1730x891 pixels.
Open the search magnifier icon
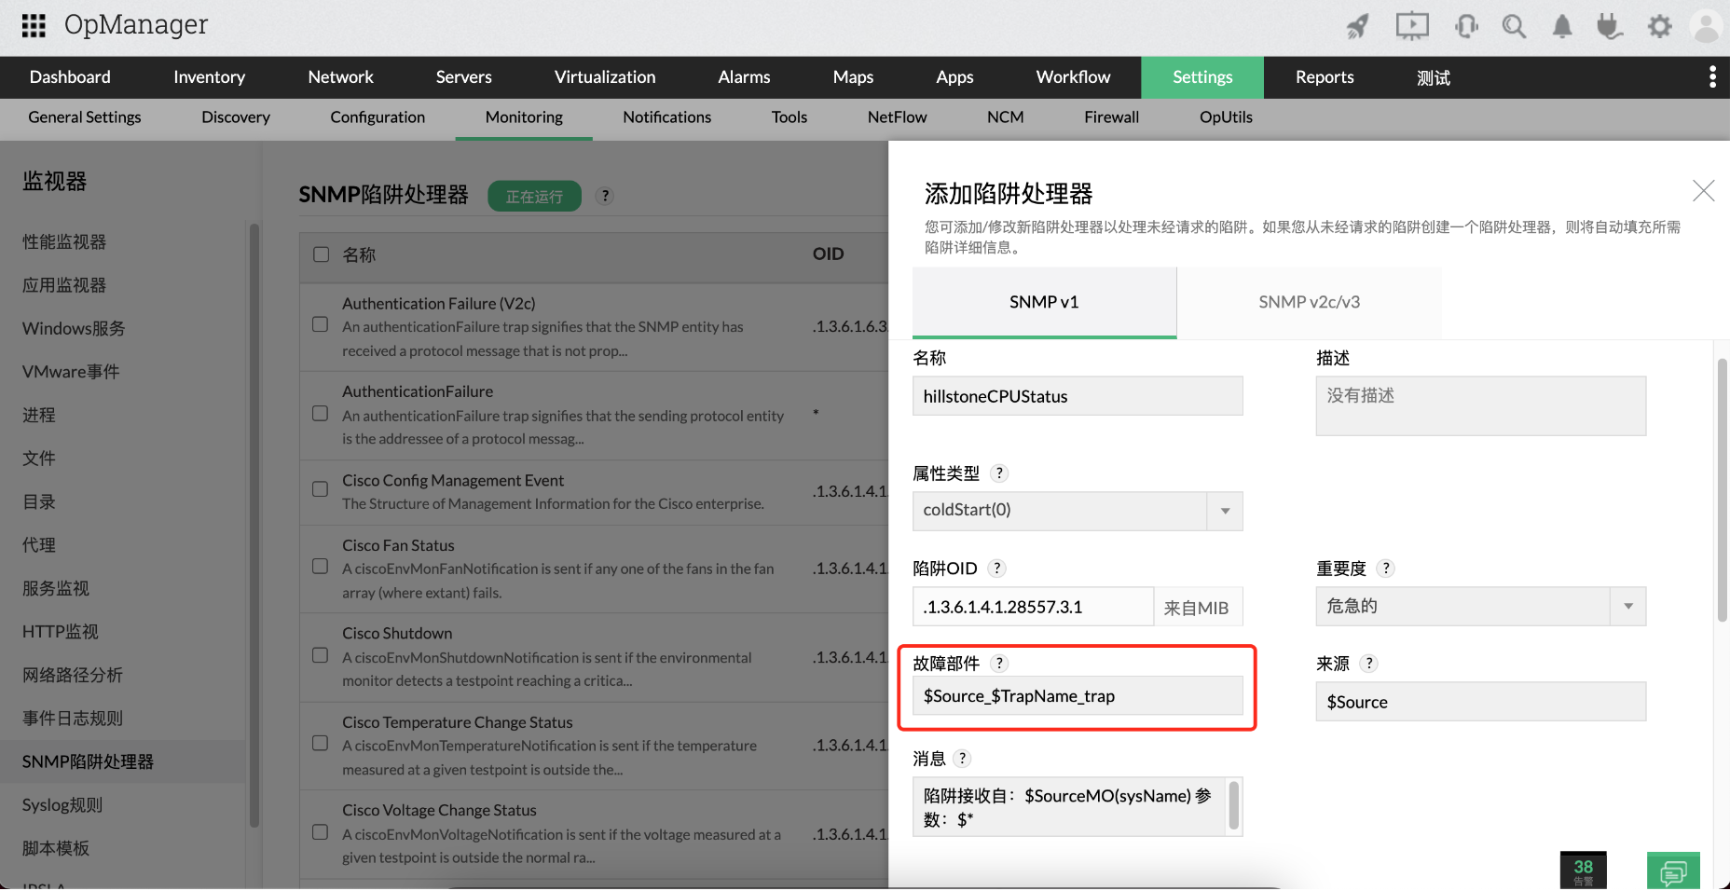(1514, 26)
